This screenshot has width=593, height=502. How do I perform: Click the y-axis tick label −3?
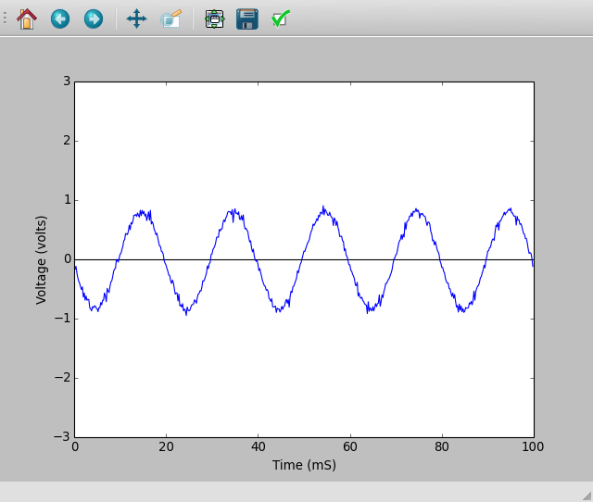point(63,437)
